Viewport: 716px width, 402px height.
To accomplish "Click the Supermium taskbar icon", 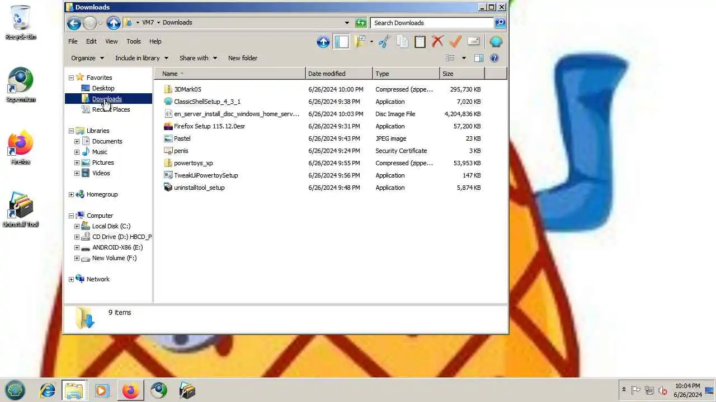I will coord(159,390).
